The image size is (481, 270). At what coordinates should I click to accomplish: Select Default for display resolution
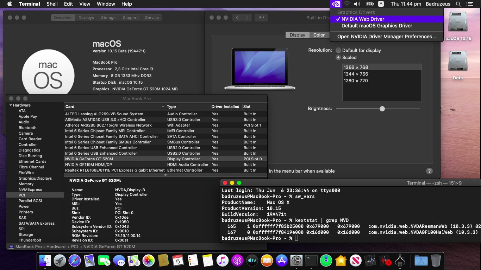pyautogui.click(x=339, y=50)
